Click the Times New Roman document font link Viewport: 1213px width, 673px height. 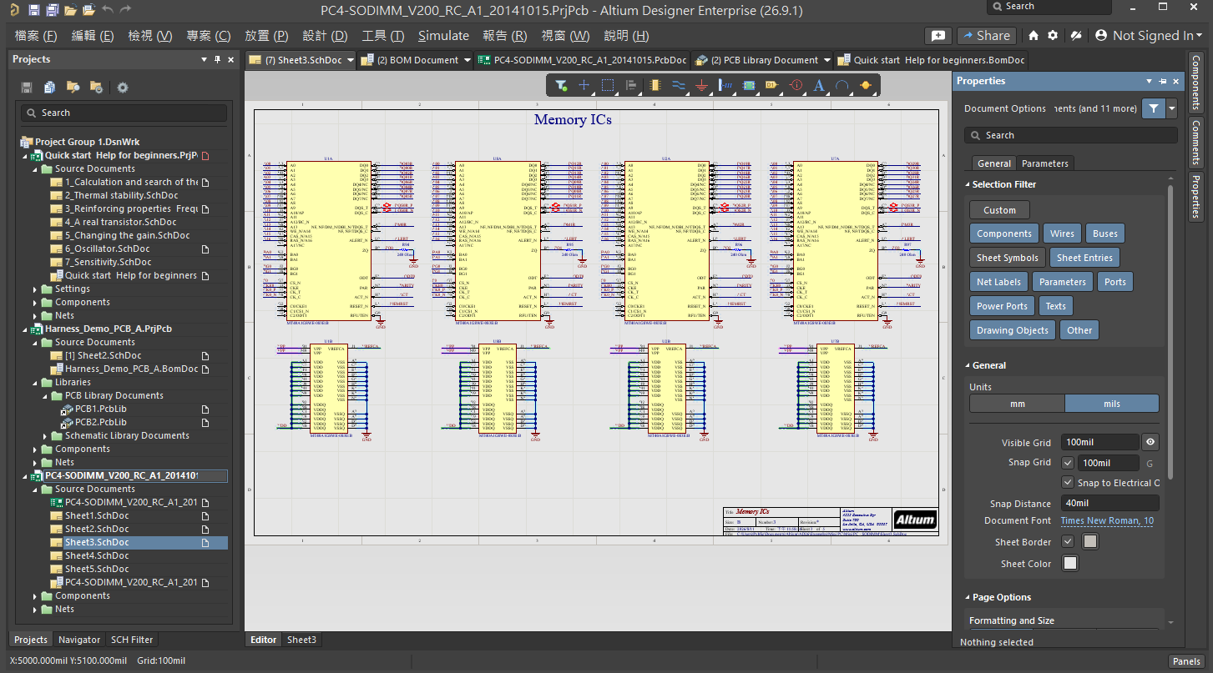[x=1107, y=521]
